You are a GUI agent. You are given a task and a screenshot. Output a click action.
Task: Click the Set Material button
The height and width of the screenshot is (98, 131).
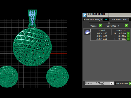(x=122, y=84)
